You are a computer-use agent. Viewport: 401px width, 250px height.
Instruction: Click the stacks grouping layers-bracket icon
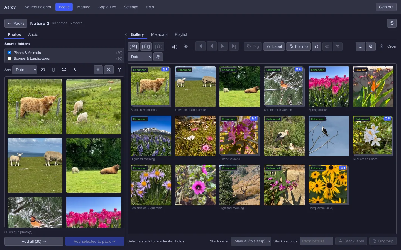(158, 46)
